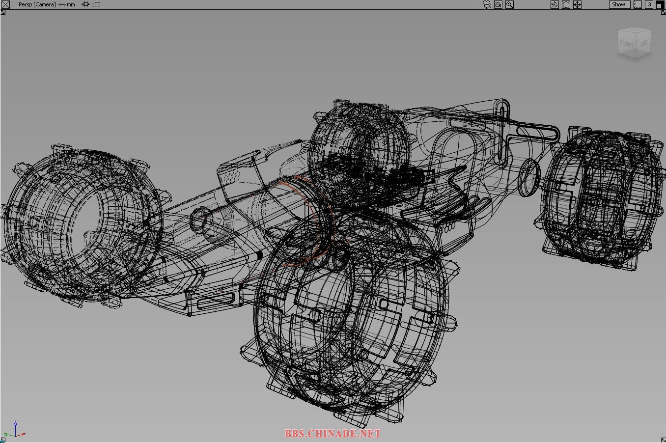
Task: Click the LEFT face of the ViewCube
Action: click(x=643, y=43)
